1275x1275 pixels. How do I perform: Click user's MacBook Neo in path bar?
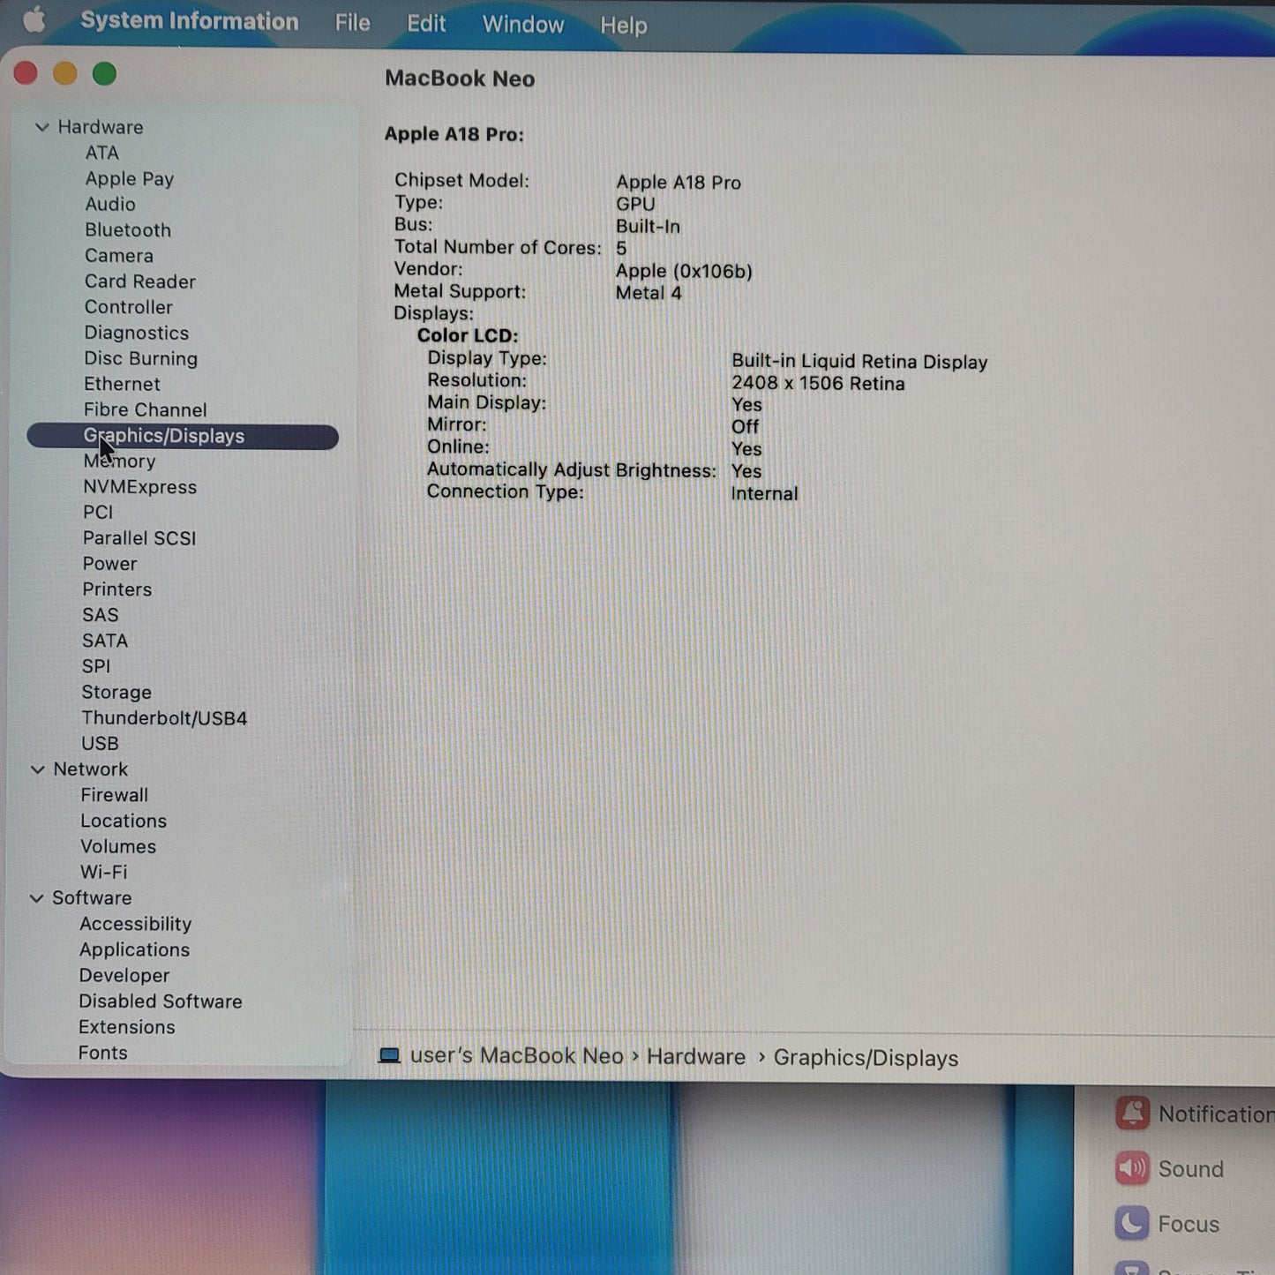click(x=516, y=1055)
